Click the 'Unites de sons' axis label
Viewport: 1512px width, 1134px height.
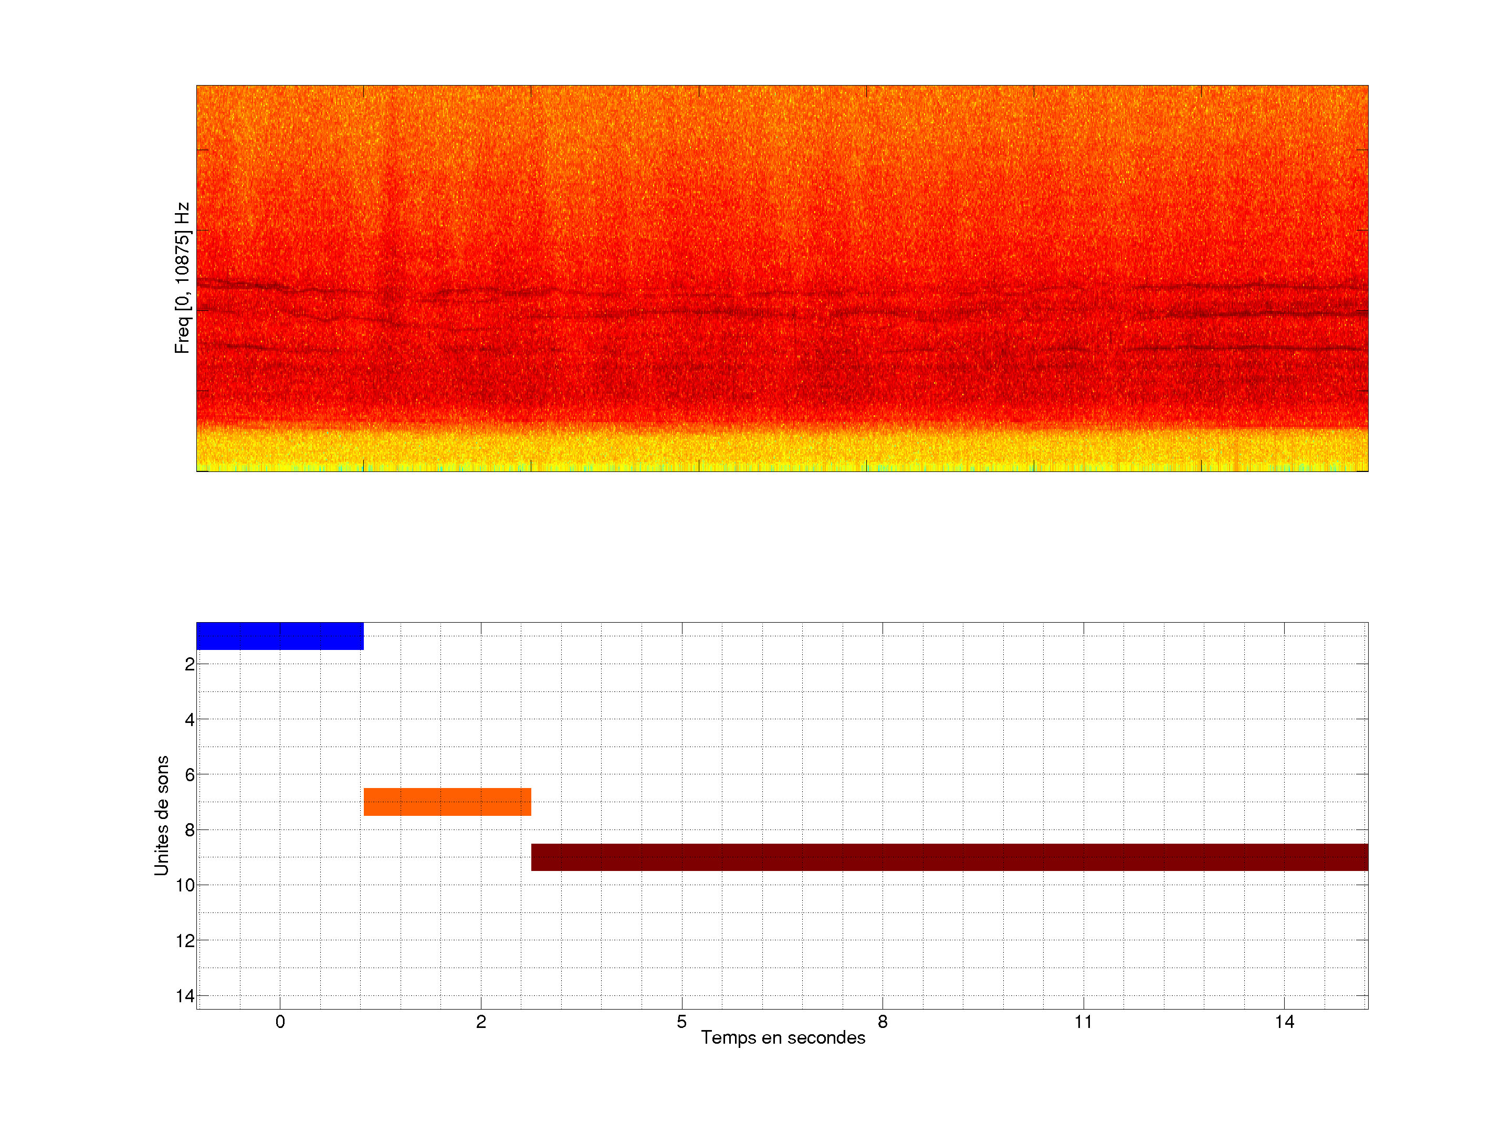click(x=161, y=815)
